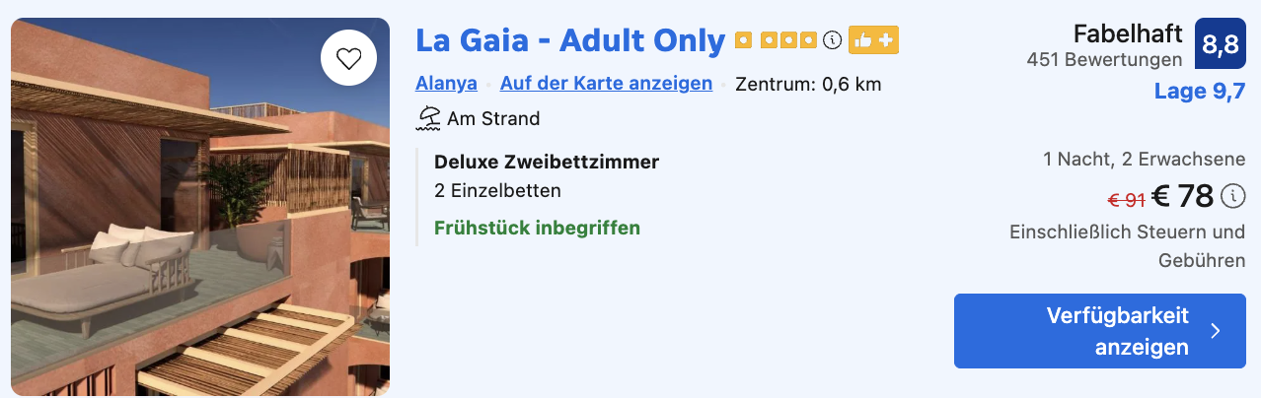Open the La Gaia - Adult Only title link
Viewport: 1261px width, 398px height.
[570, 40]
